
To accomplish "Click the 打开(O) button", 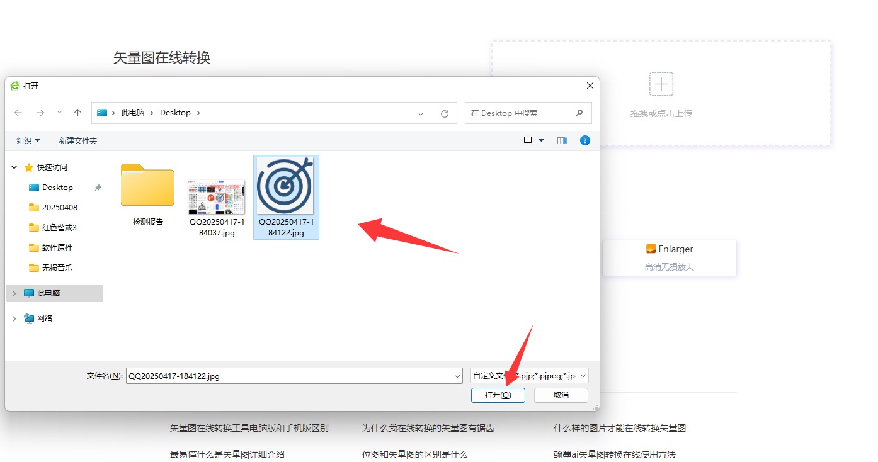I will click(x=498, y=395).
